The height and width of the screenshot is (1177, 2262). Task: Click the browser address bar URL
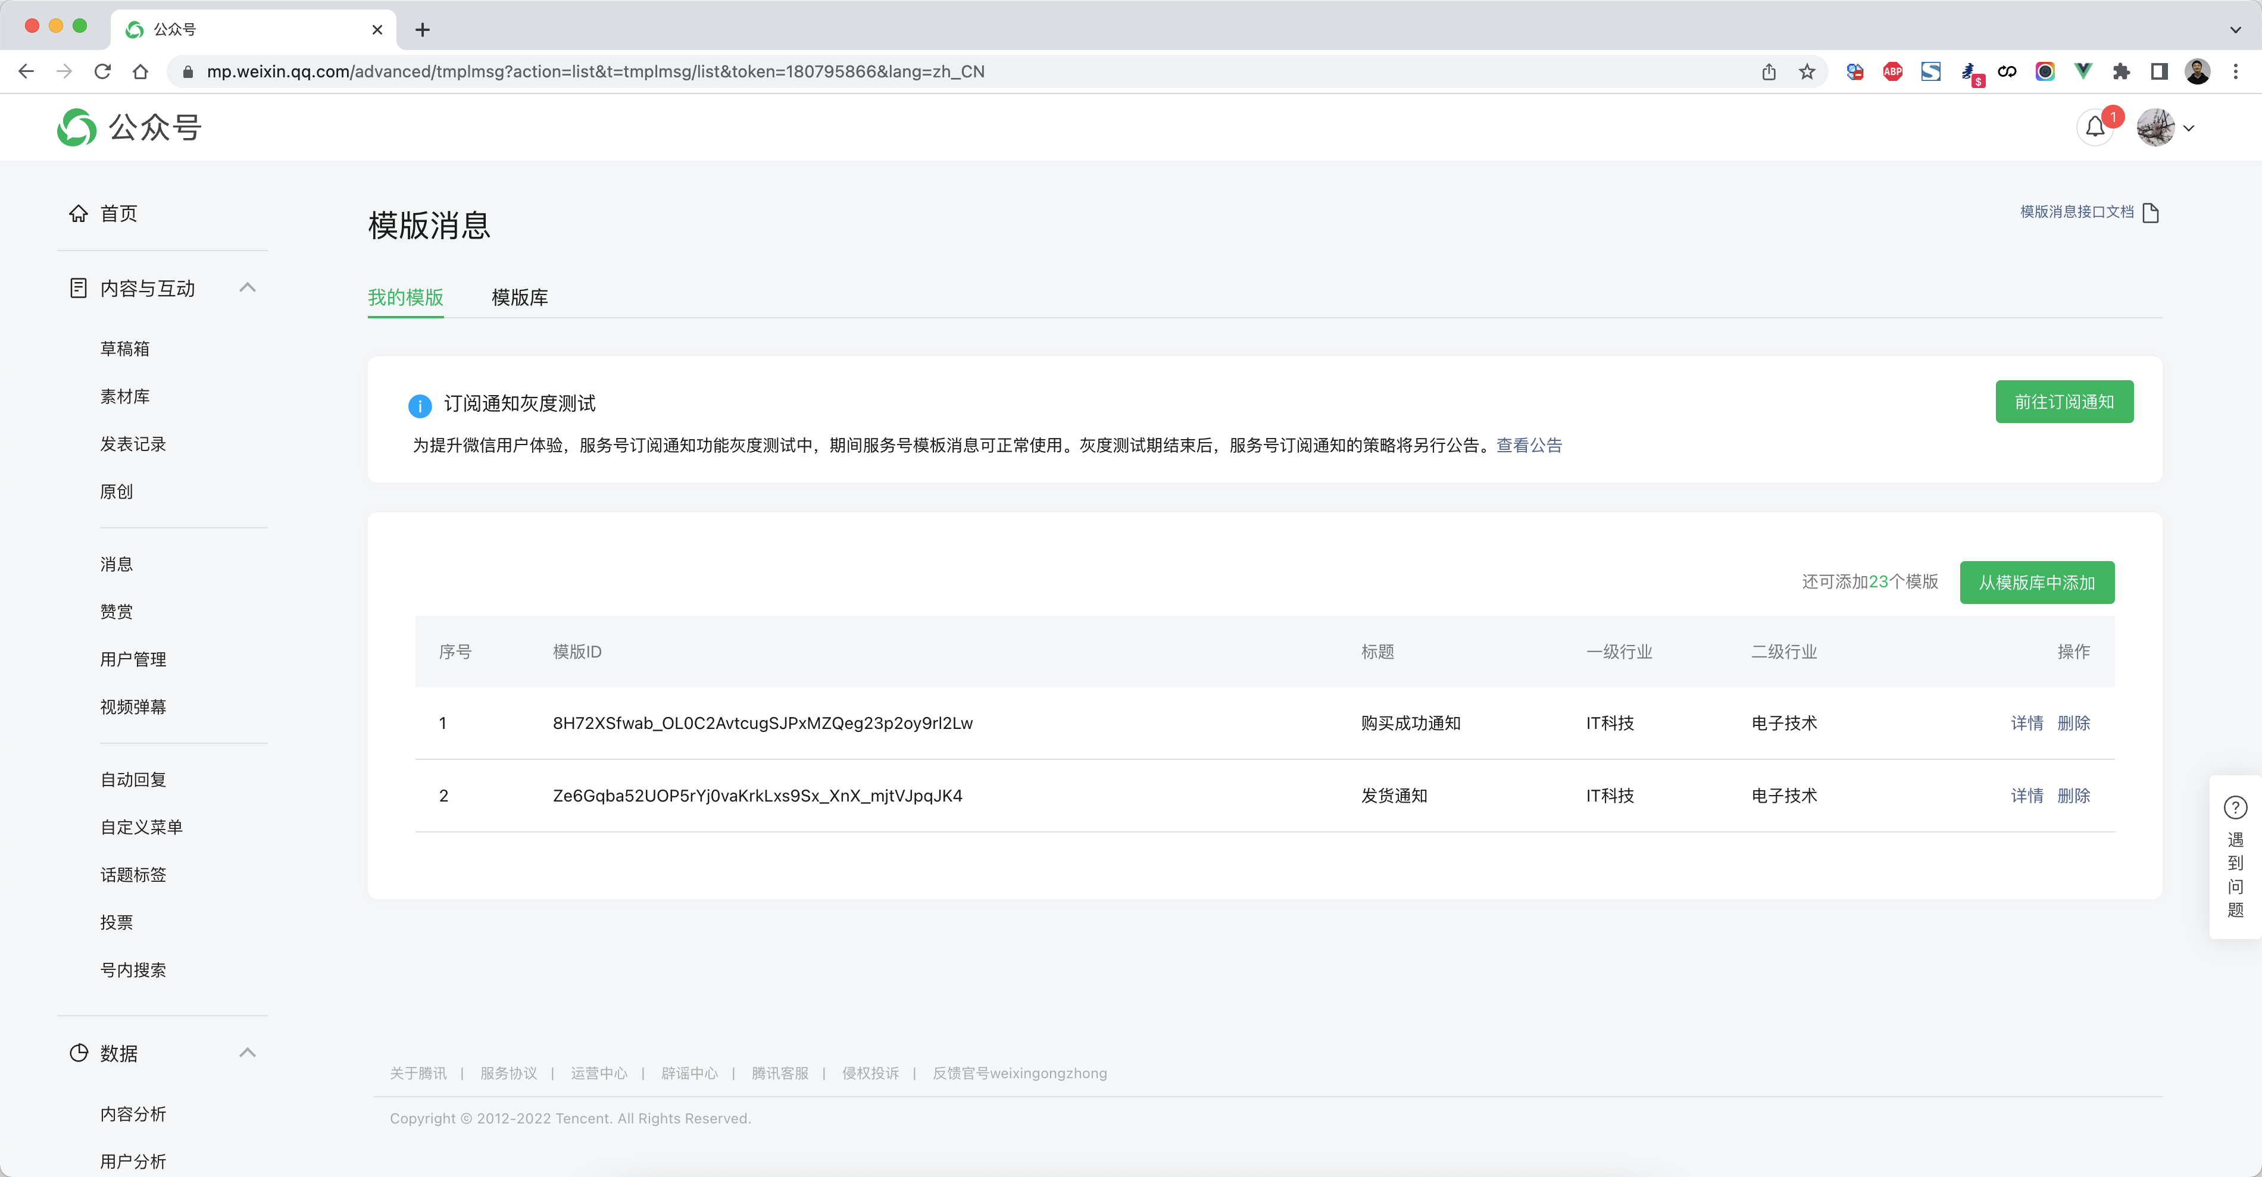click(x=595, y=72)
